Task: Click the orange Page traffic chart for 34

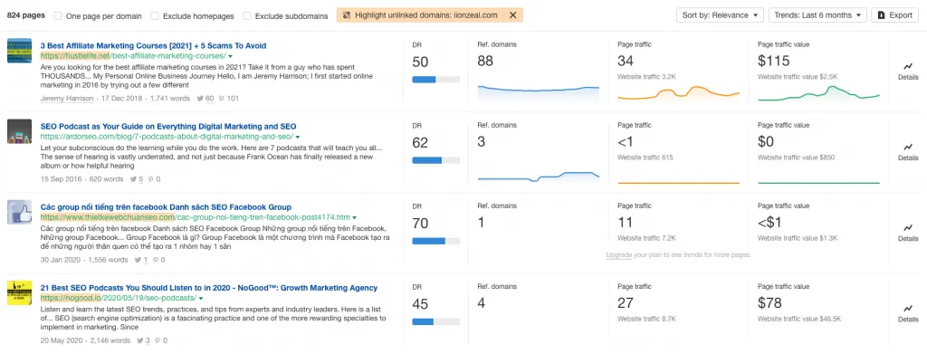Action: point(678,92)
